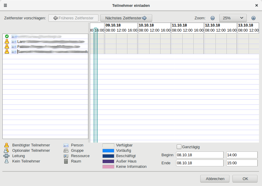
Task: Click the Beginn time field 14:00
Action: click(242, 155)
